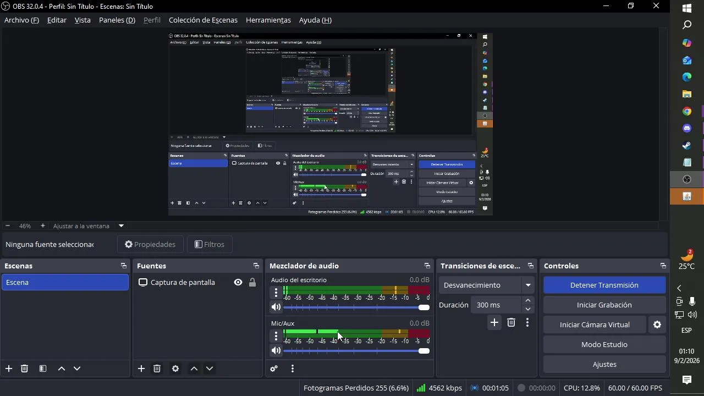Move scene down arrow in Escenas panel
Screen dimensions: 704x396
(x=77, y=369)
